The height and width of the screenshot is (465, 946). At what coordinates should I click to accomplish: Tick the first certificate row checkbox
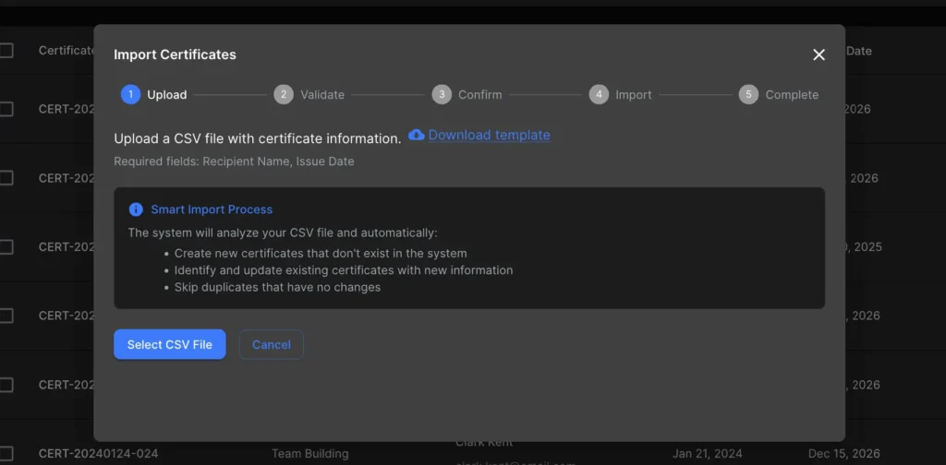(x=6, y=109)
